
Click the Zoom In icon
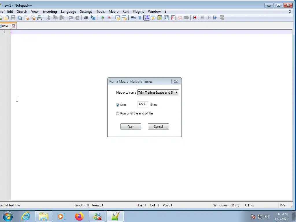point(102,18)
